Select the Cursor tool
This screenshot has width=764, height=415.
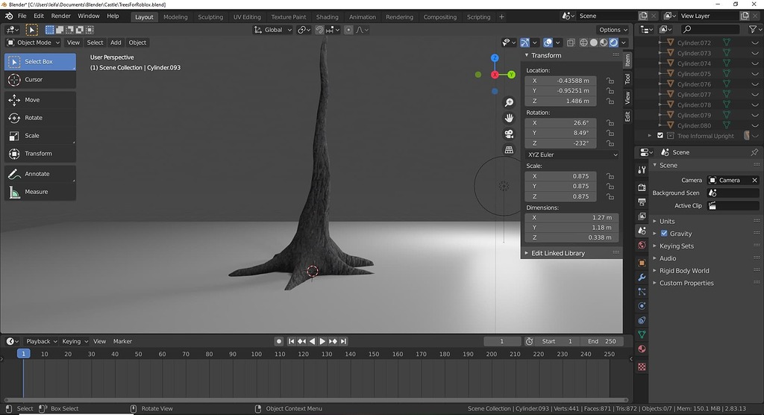[x=40, y=79]
